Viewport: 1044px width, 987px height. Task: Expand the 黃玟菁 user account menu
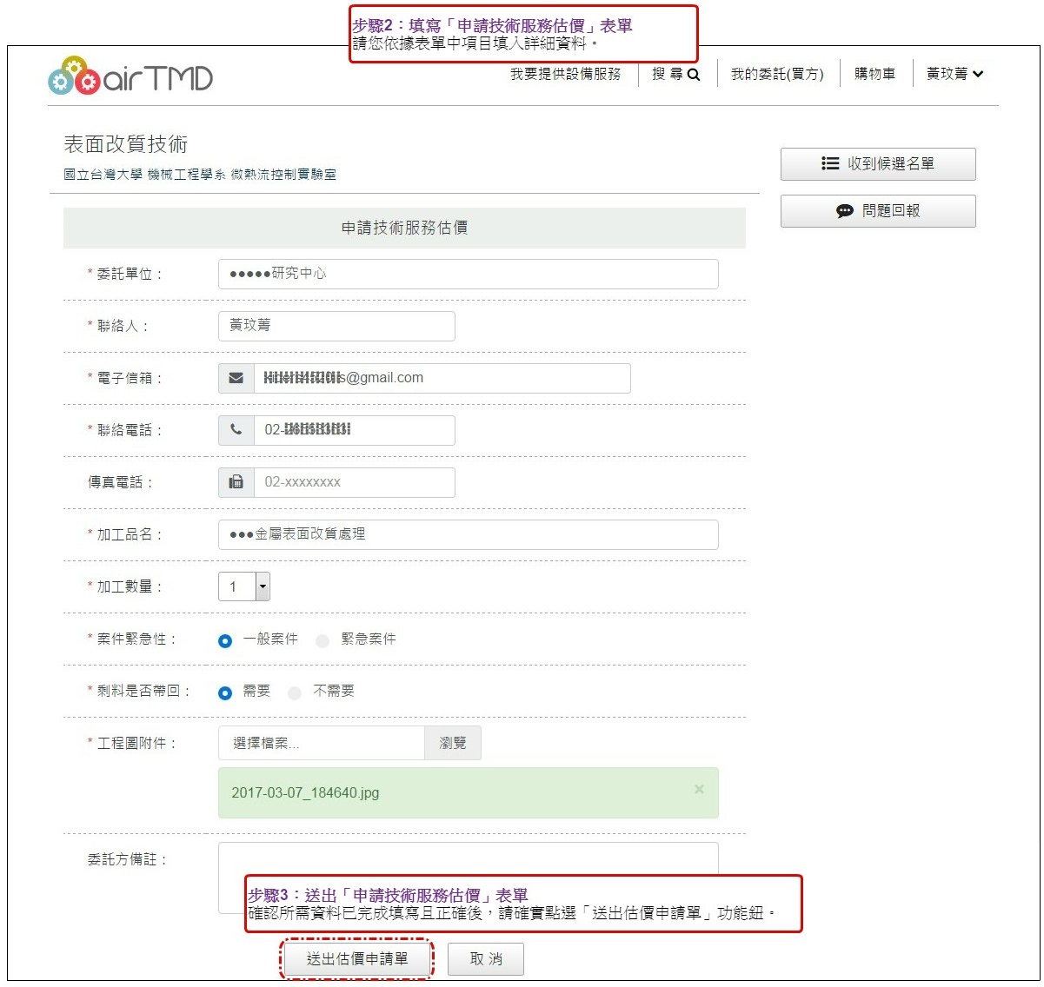(954, 75)
